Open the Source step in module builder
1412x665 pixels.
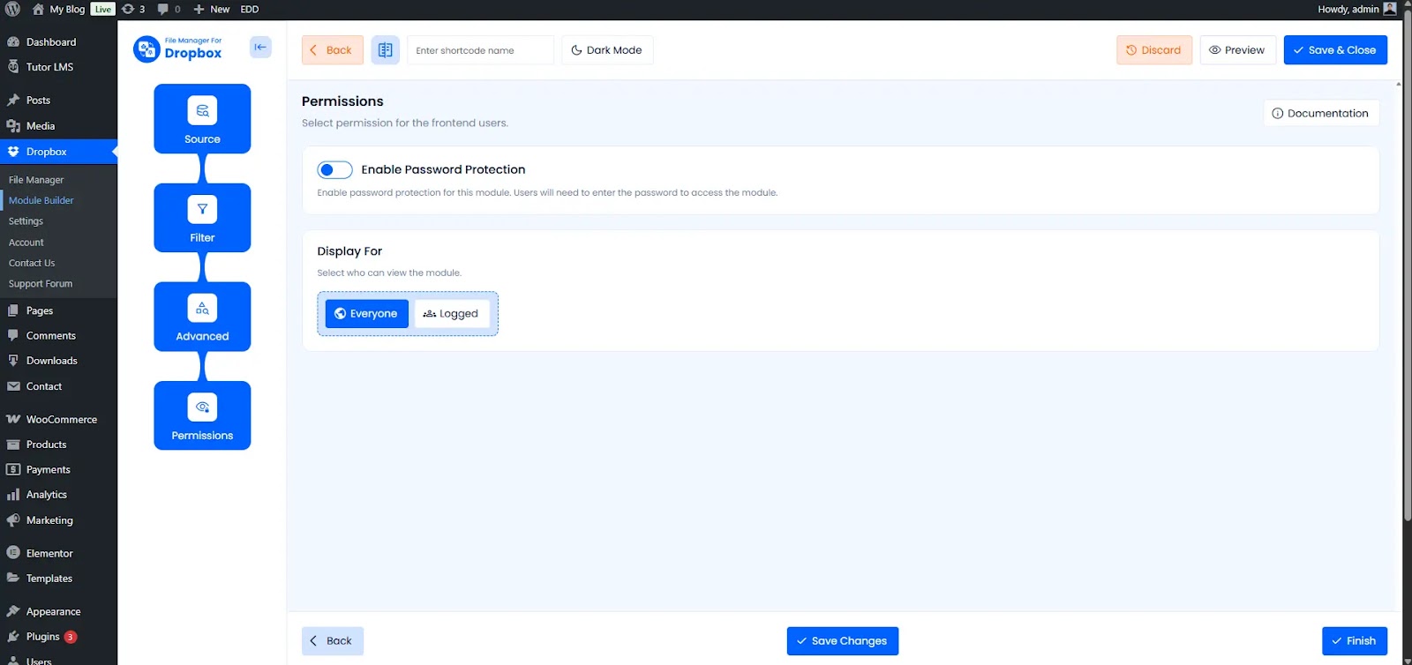point(202,118)
